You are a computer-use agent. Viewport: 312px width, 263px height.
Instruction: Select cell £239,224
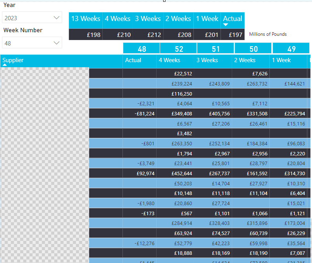[182, 84]
